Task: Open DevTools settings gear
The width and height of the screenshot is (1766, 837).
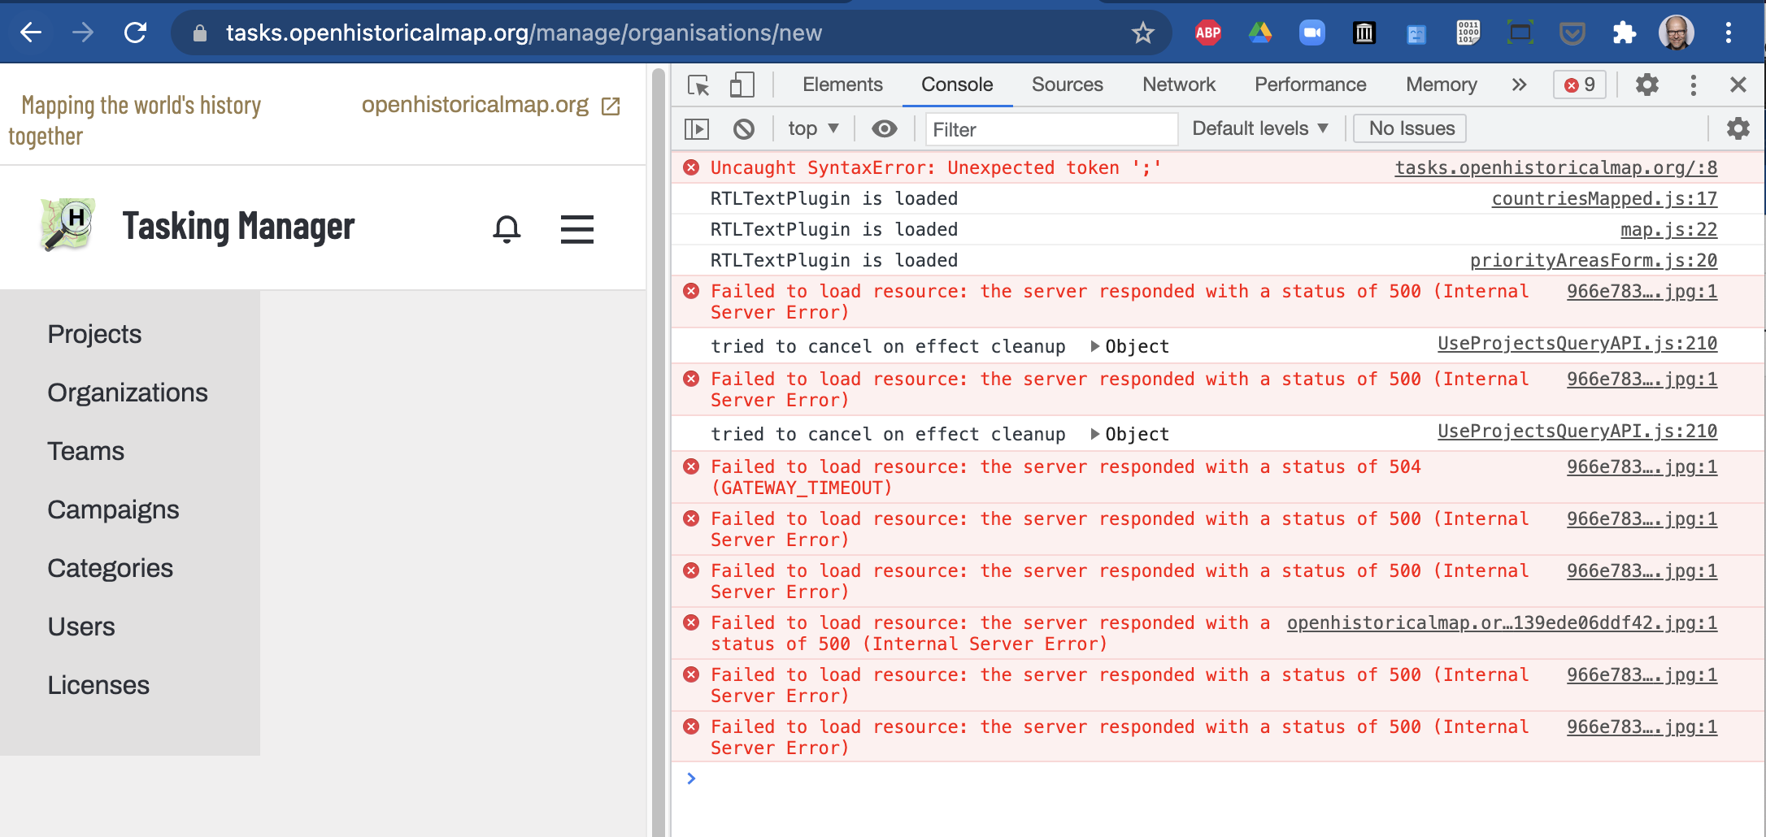Action: [1647, 85]
